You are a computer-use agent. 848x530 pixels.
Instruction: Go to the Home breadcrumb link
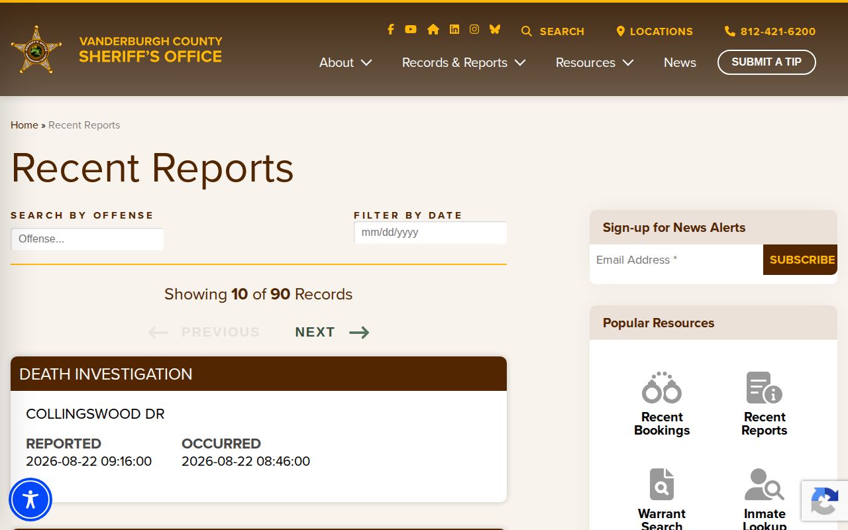[x=25, y=125]
